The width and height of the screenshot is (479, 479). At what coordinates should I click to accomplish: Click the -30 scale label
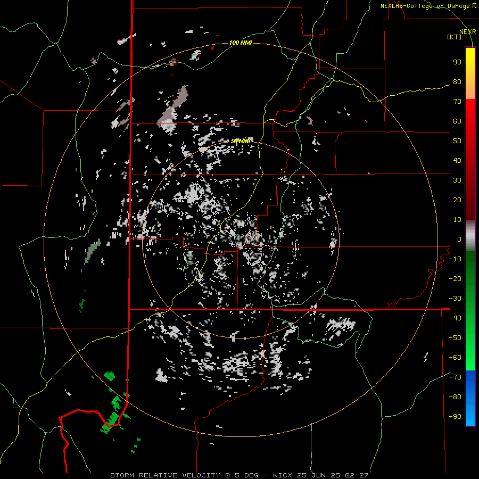(455, 299)
